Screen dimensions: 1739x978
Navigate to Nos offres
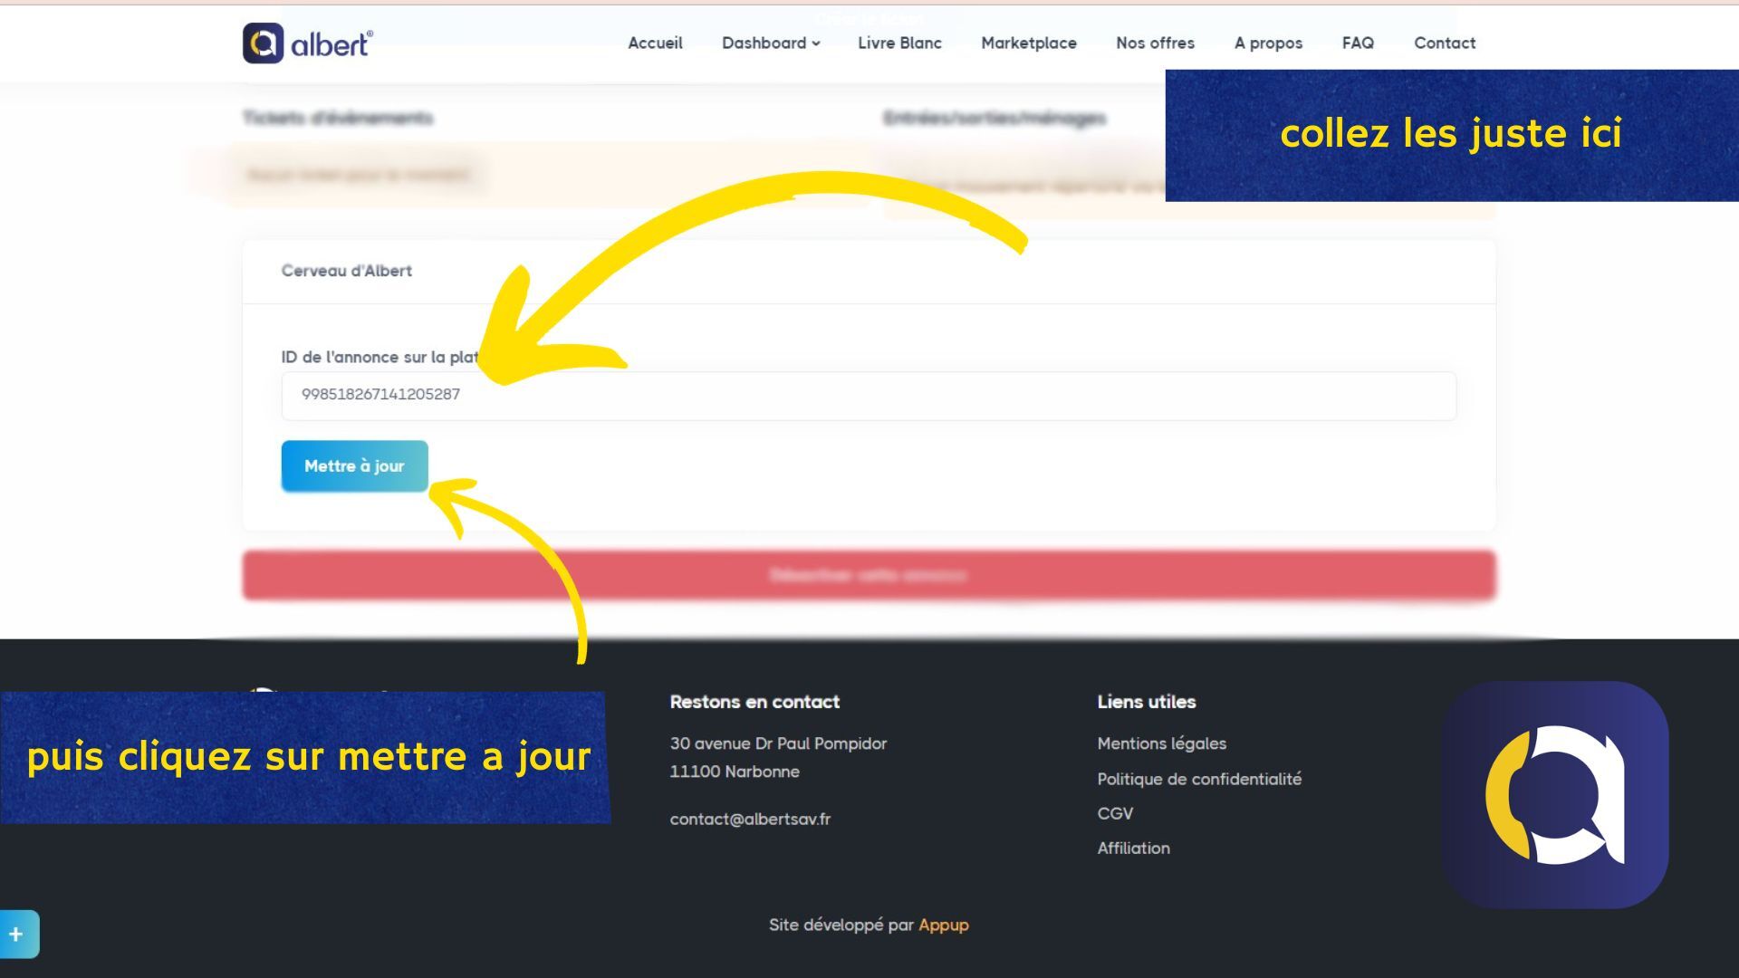[1155, 43]
